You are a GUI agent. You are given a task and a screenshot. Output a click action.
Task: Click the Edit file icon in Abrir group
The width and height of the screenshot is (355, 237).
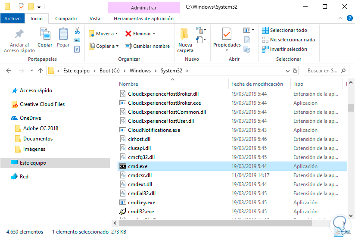247,40
